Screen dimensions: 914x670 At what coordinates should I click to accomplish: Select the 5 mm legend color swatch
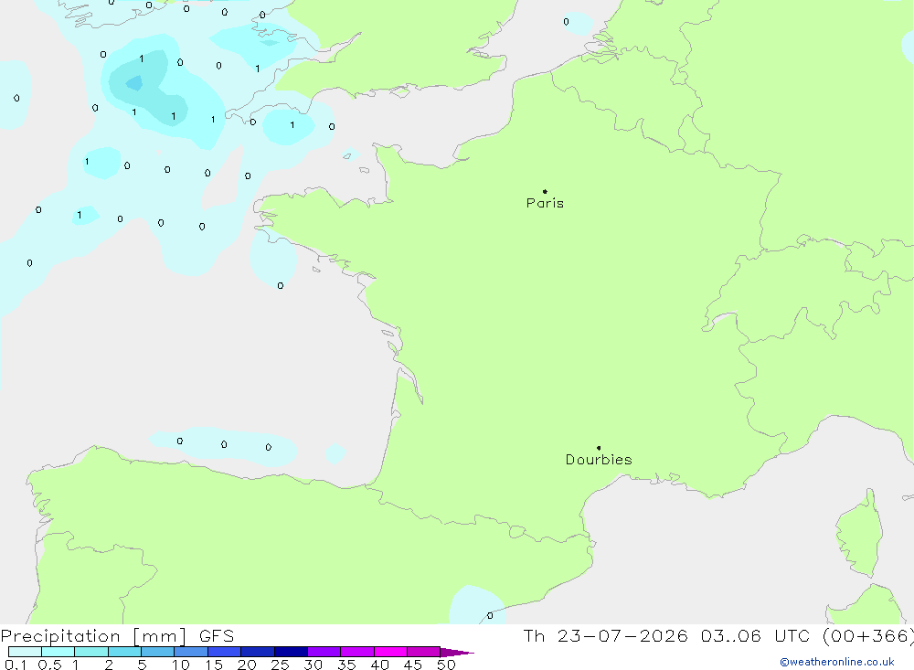pos(158,652)
